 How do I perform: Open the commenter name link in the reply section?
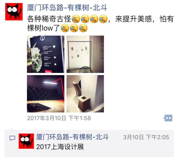(x=72, y=137)
